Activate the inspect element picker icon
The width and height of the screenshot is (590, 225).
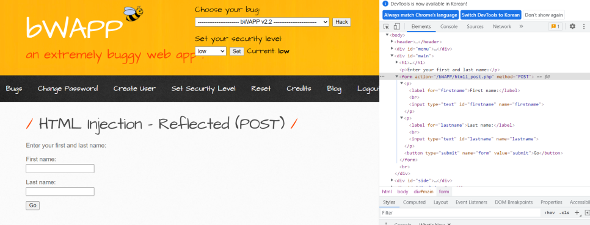click(x=386, y=27)
